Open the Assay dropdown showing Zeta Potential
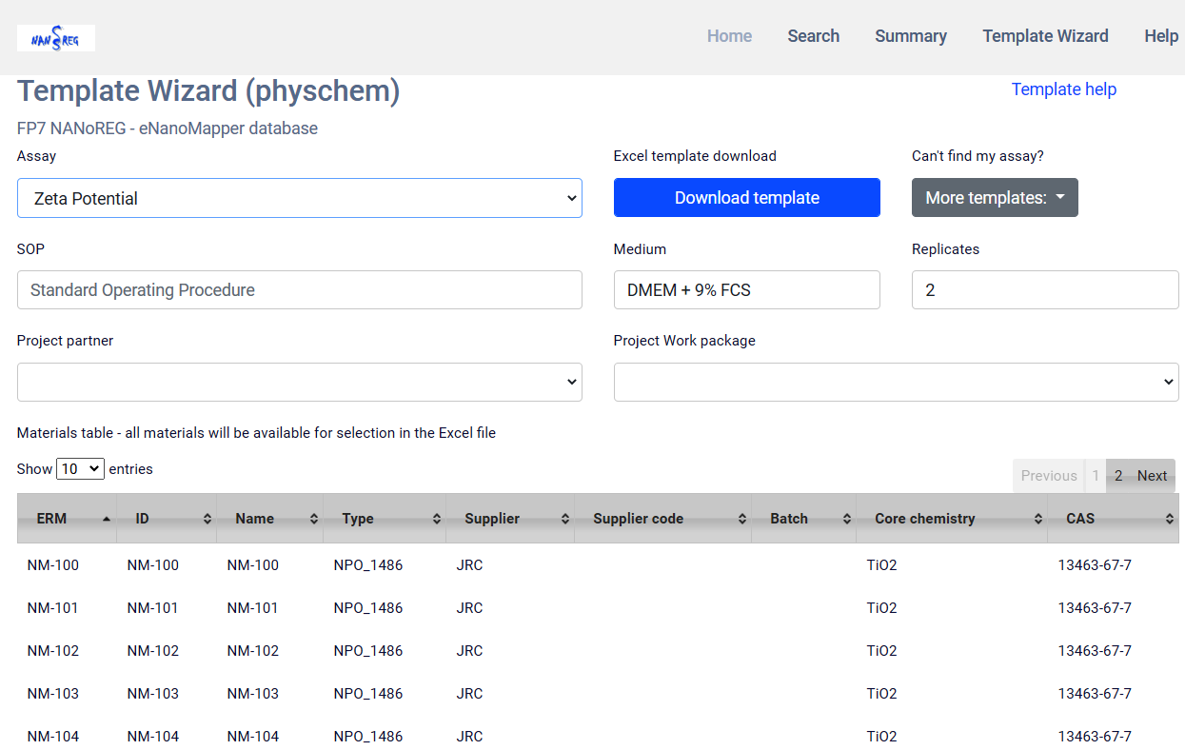 [300, 198]
